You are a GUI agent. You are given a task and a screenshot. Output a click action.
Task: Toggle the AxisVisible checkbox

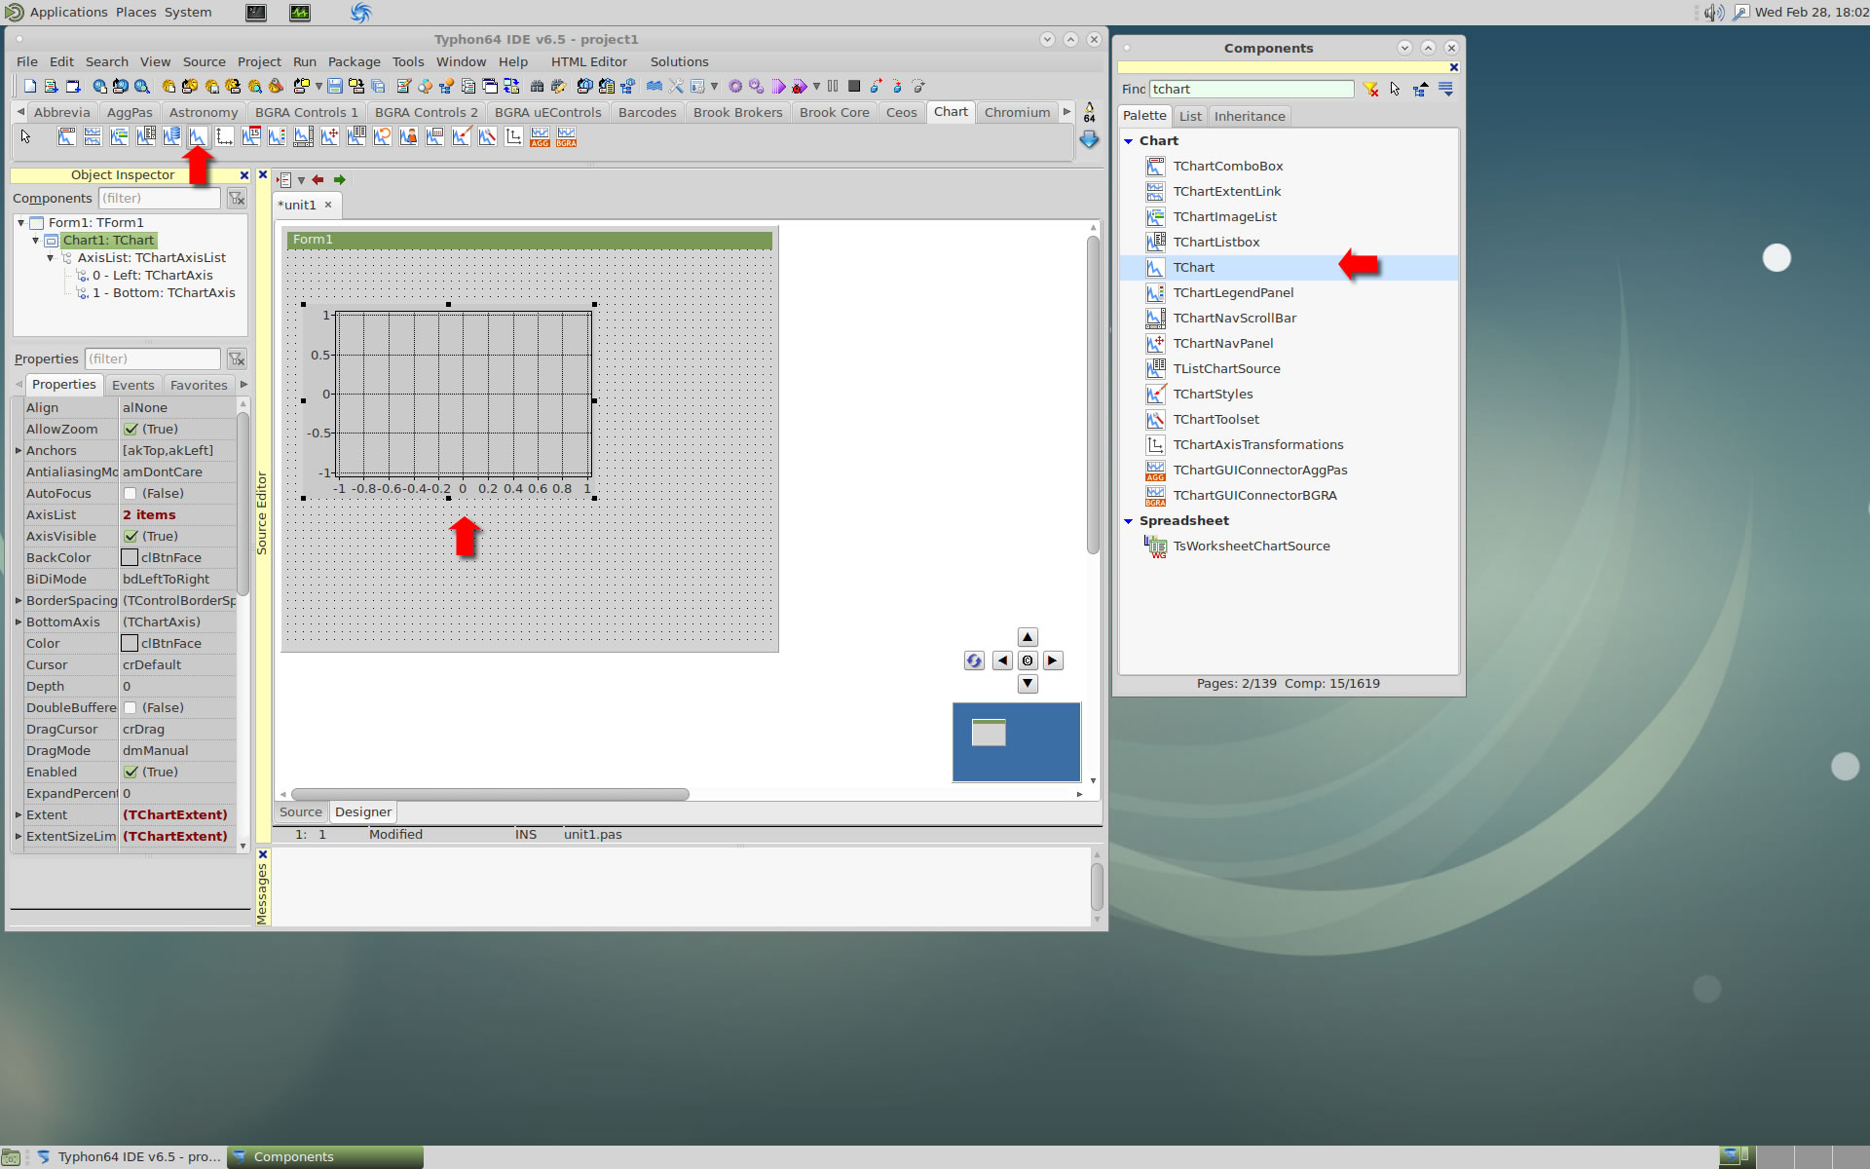131,537
